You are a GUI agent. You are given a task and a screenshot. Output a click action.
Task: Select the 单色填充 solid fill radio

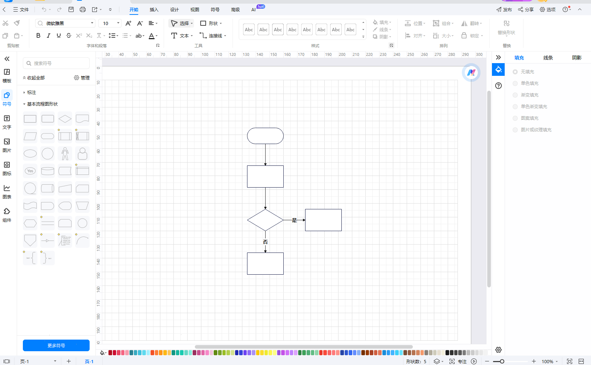tap(515, 83)
